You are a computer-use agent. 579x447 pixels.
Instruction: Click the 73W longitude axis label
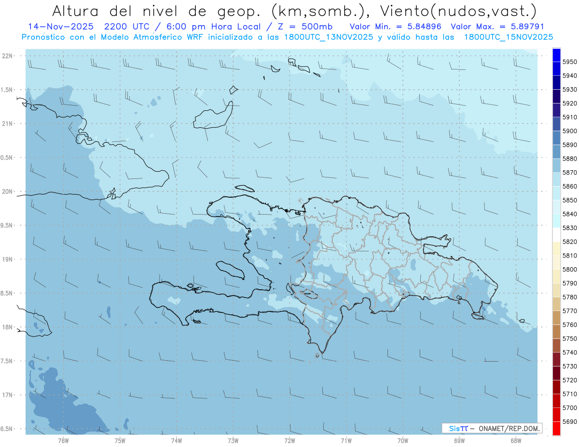233,440
